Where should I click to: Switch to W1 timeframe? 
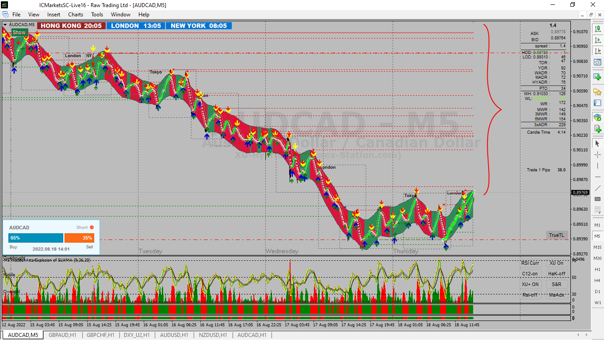(597, 302)
